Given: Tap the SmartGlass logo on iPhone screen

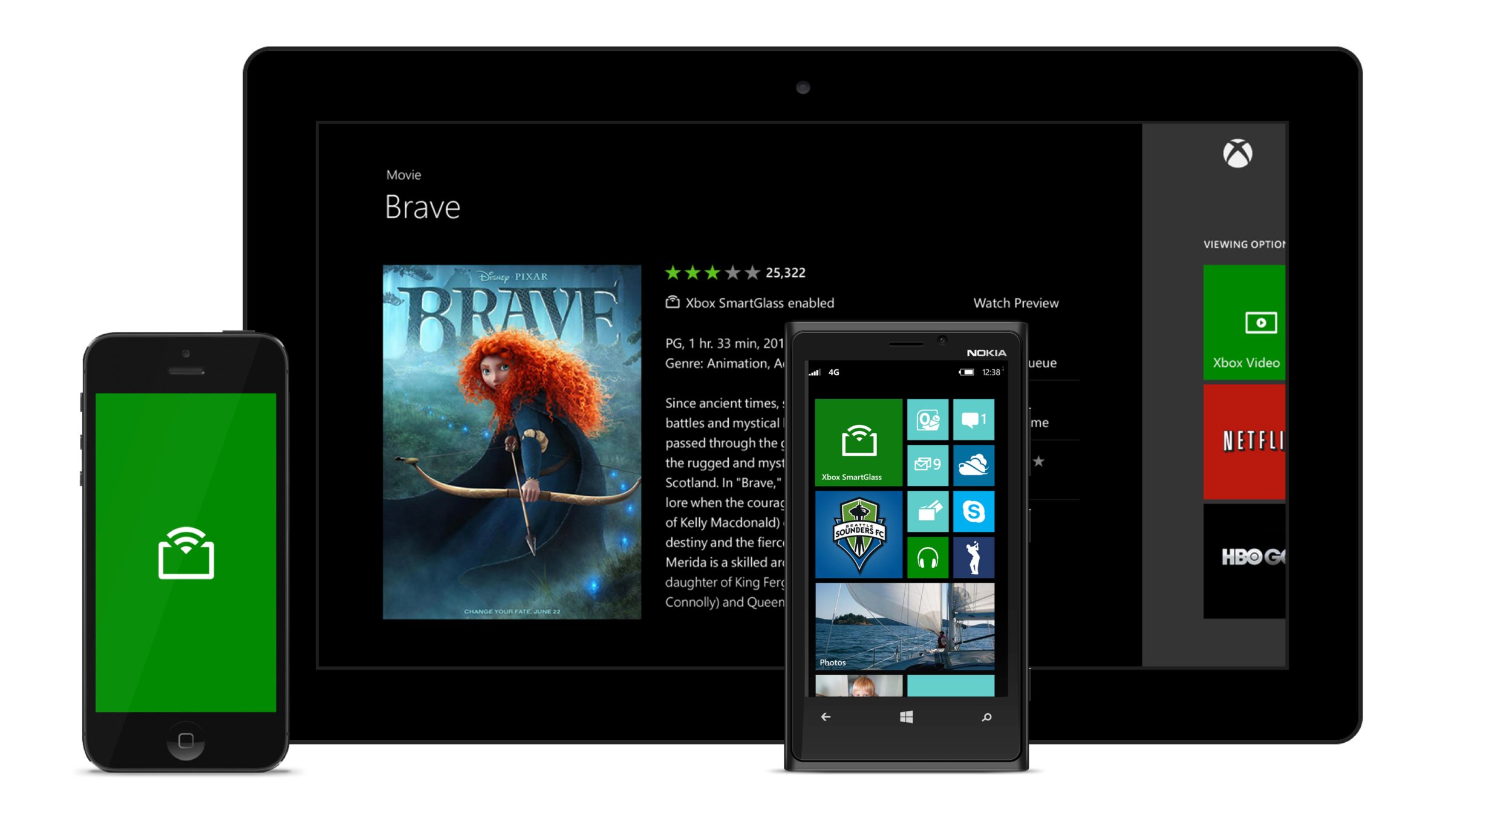Looking at the screenshot, I should (x=186, y=553).
